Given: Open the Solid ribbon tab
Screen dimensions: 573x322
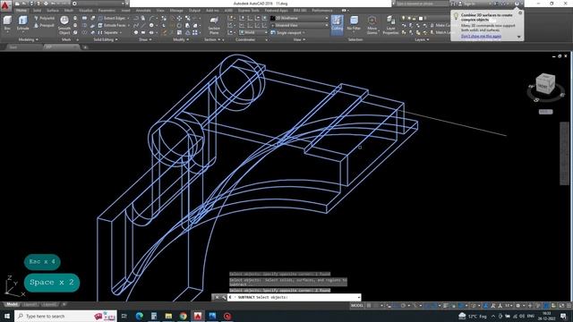Looking at the screenshot, I should click(x=38, y=11).
